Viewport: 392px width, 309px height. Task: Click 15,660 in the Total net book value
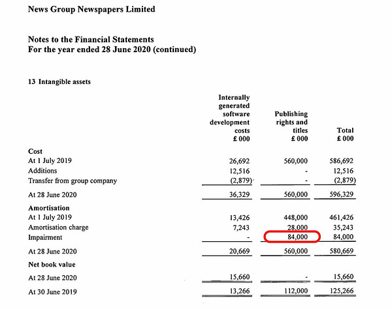tap(343, 277)
